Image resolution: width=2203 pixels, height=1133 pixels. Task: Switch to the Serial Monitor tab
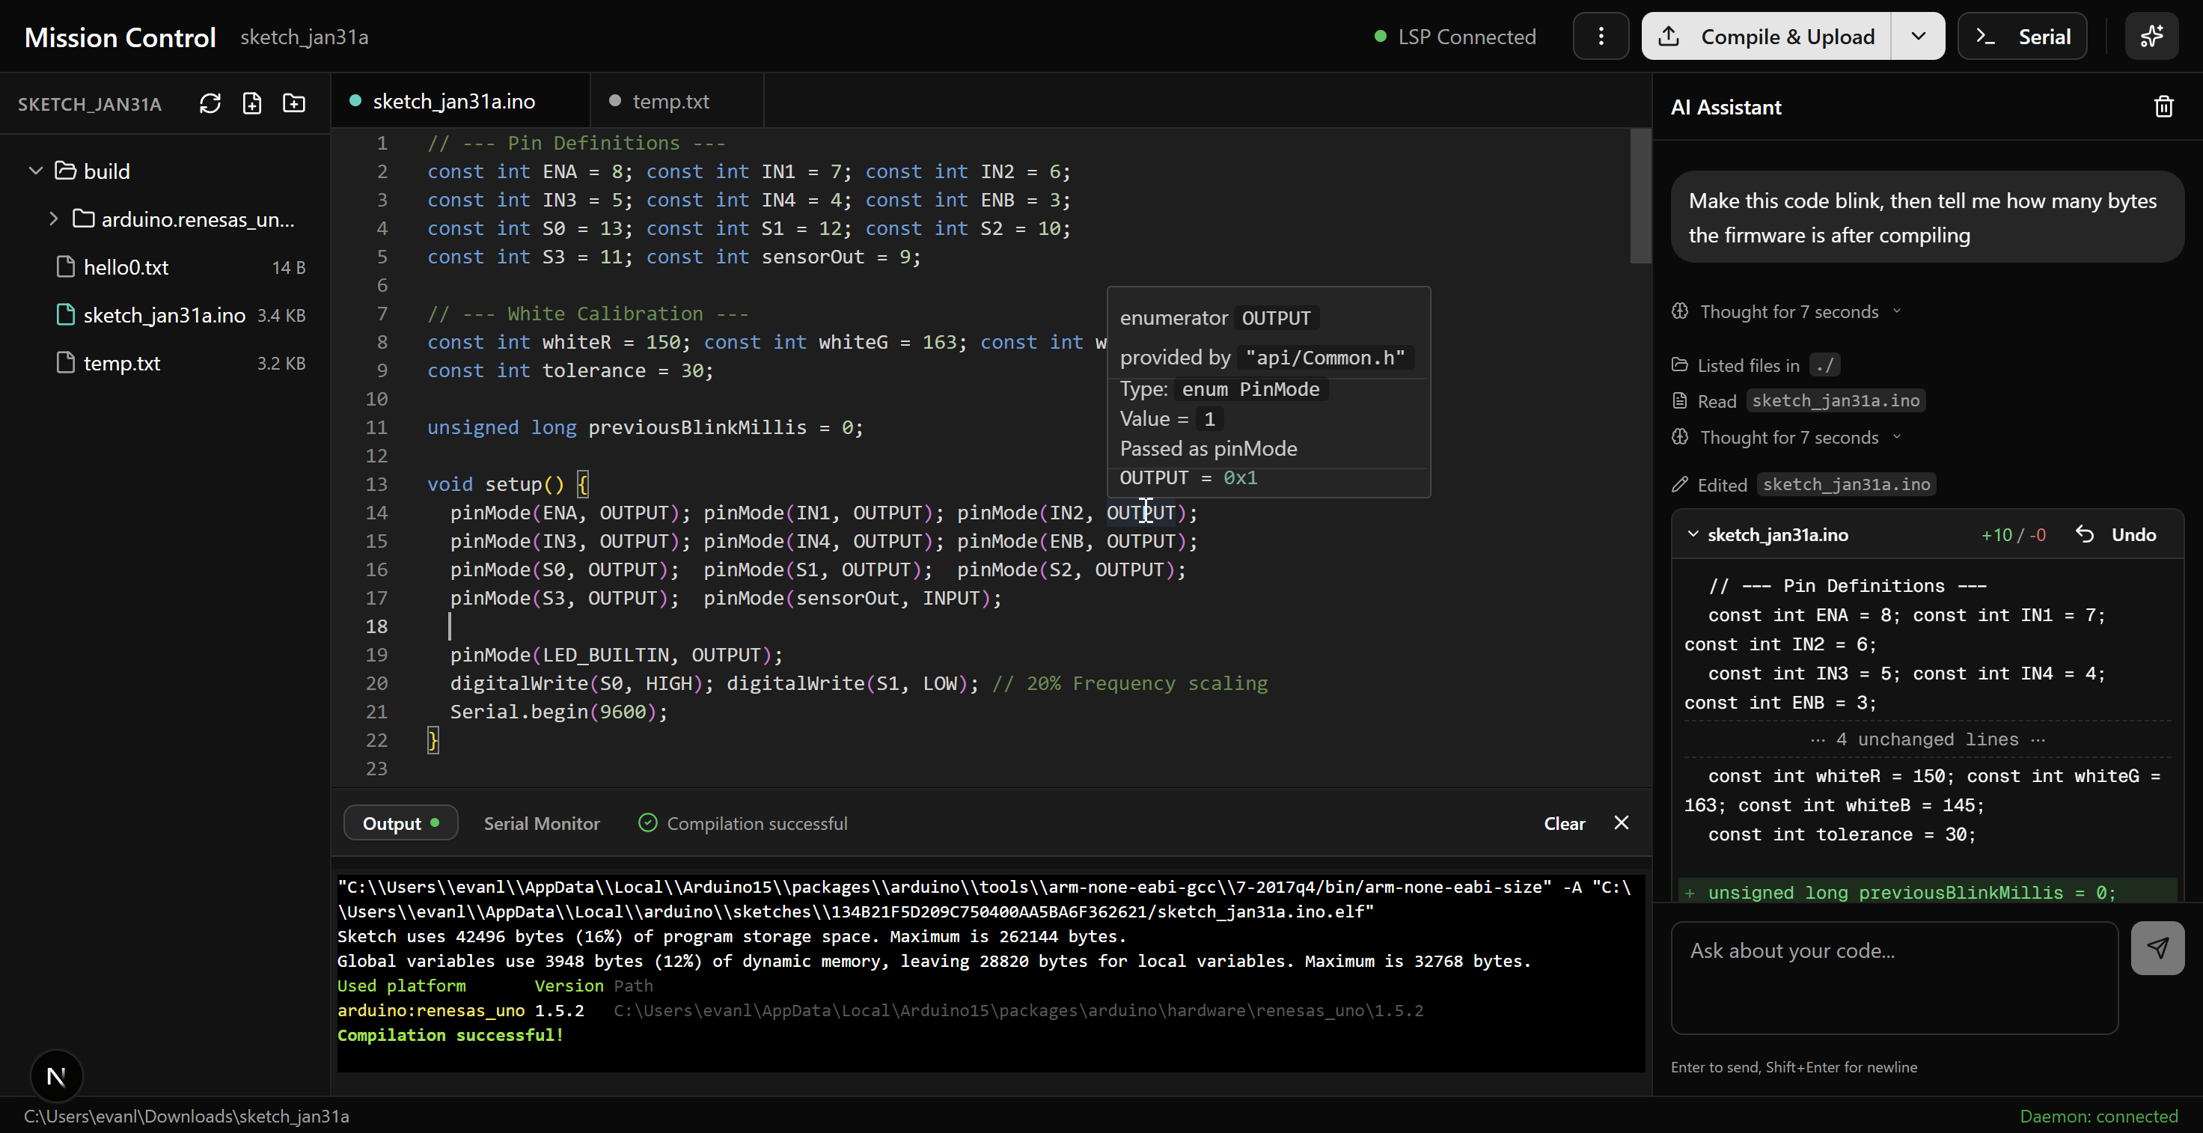[541, 823]
